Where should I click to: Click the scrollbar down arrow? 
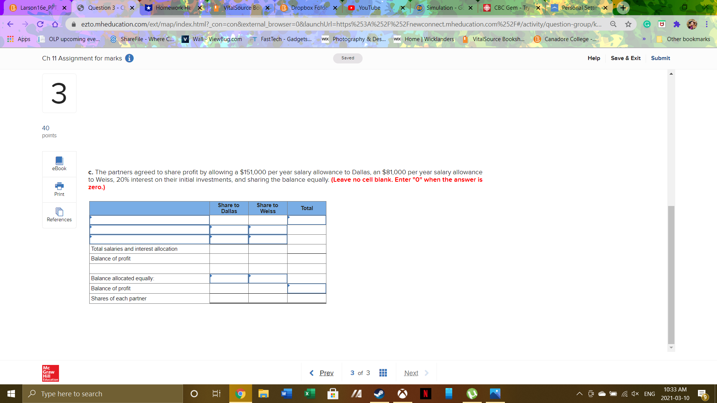pos(671,347)
